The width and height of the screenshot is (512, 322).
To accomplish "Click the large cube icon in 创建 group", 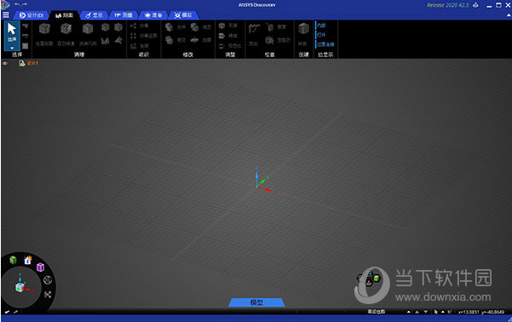I will click(304, 29).
